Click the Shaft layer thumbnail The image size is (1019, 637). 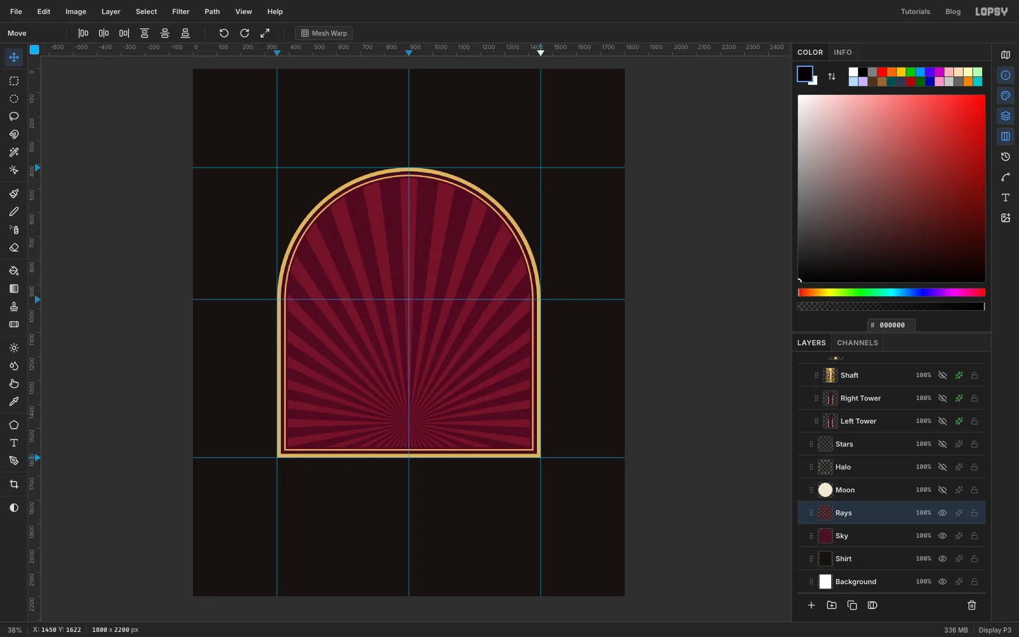tap(830, 375)
